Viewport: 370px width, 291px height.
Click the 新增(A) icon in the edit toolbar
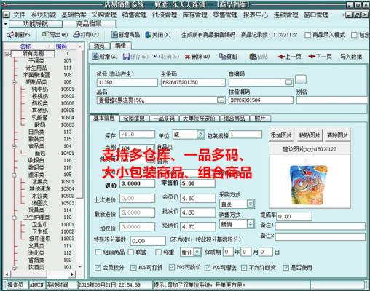pos(95,57)
